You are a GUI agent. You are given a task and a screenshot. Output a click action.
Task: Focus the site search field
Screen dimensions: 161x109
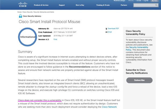[144, 5]
